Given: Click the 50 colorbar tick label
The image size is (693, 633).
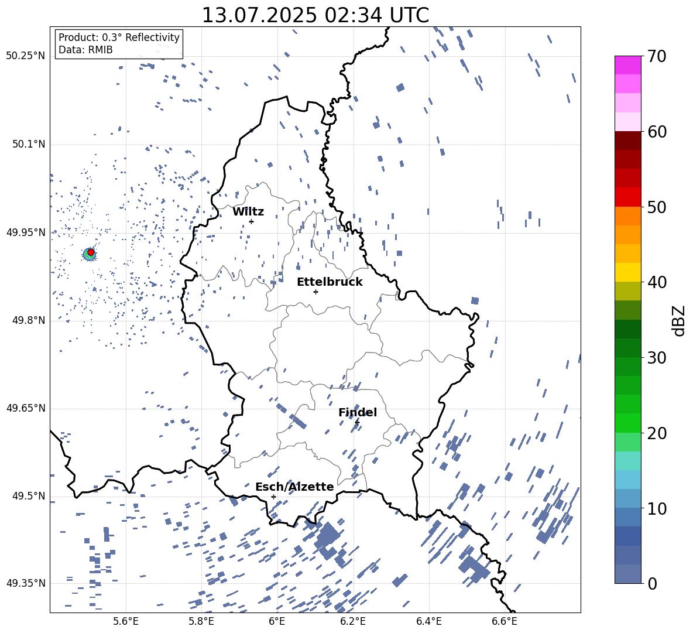Looking at the screenshot, I should click(x=657, y=207).
